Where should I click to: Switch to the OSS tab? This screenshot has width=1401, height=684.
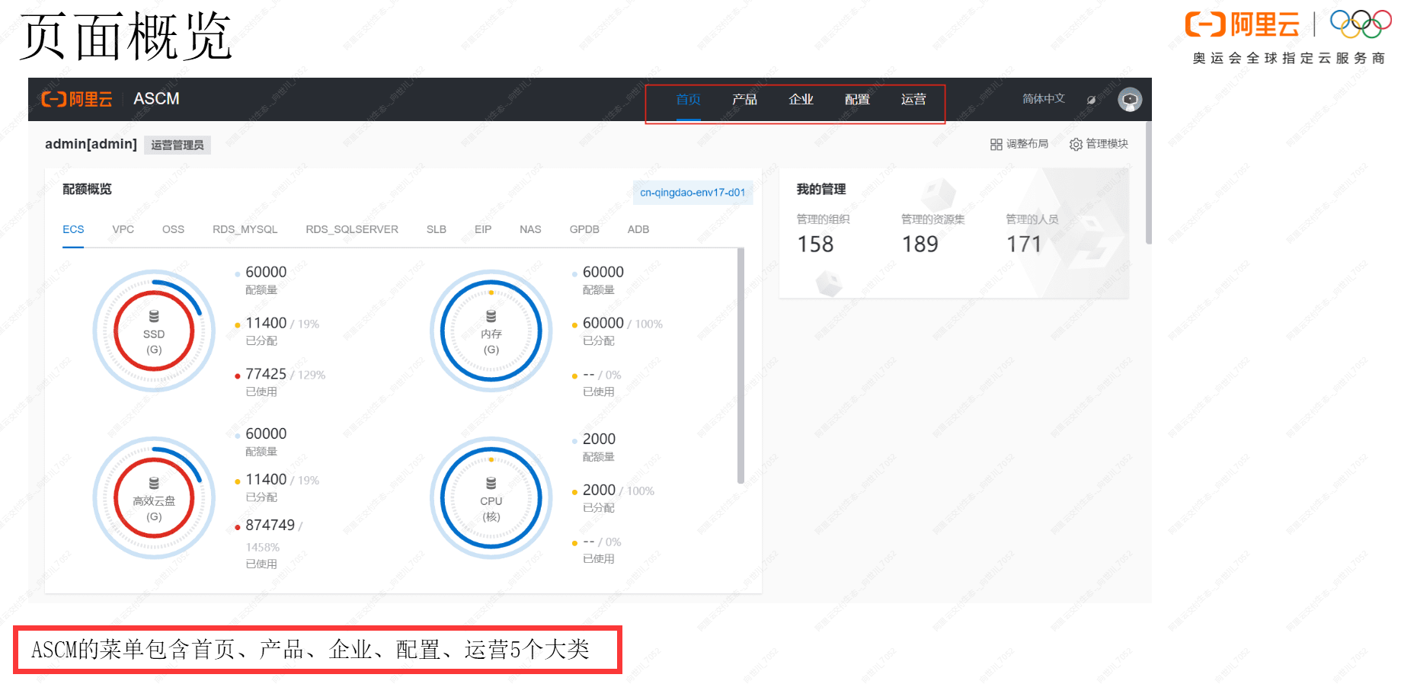173,229
